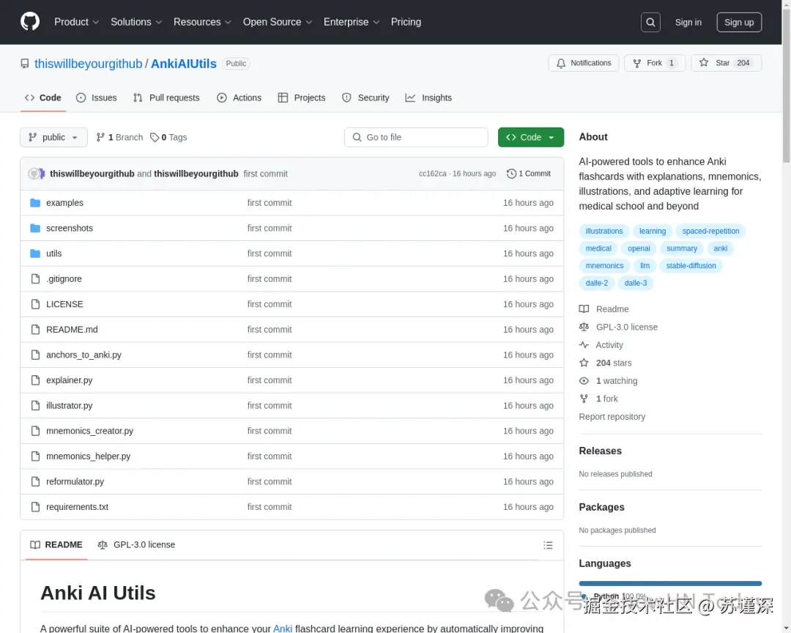Click the Readme book icon in About
This screenshot has height=633, width=791.
[584, 309]
